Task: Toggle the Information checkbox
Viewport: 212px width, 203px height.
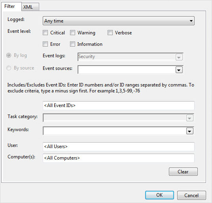Action: pyautogui.click(x=72, y=44)
